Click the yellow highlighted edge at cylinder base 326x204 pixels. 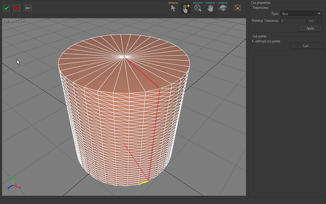click(x=144, y=183)
